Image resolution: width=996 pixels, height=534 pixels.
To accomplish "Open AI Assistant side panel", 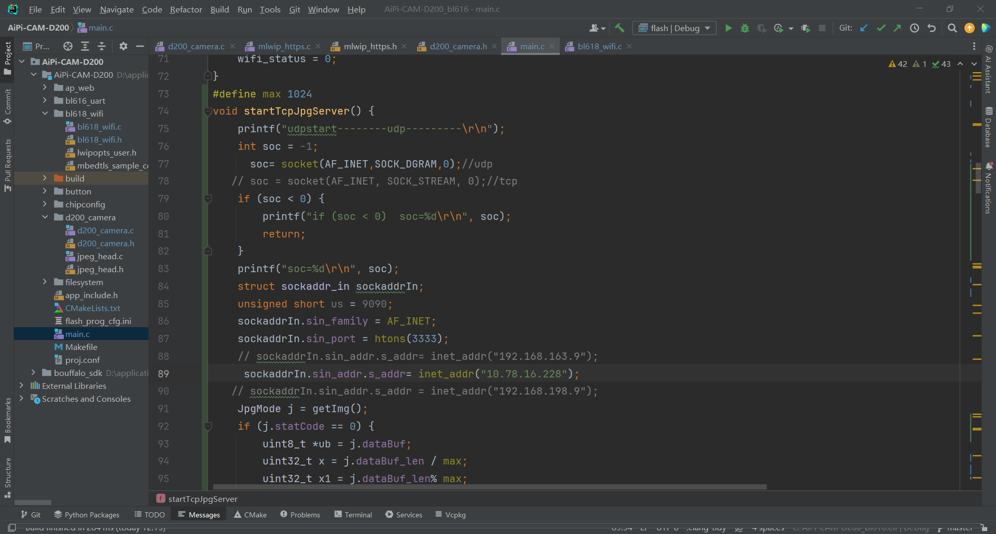I will [x=989, y=69].
